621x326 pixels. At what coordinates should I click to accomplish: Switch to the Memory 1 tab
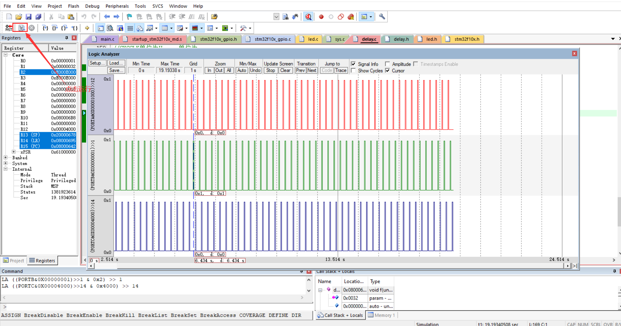pos(382,315)
